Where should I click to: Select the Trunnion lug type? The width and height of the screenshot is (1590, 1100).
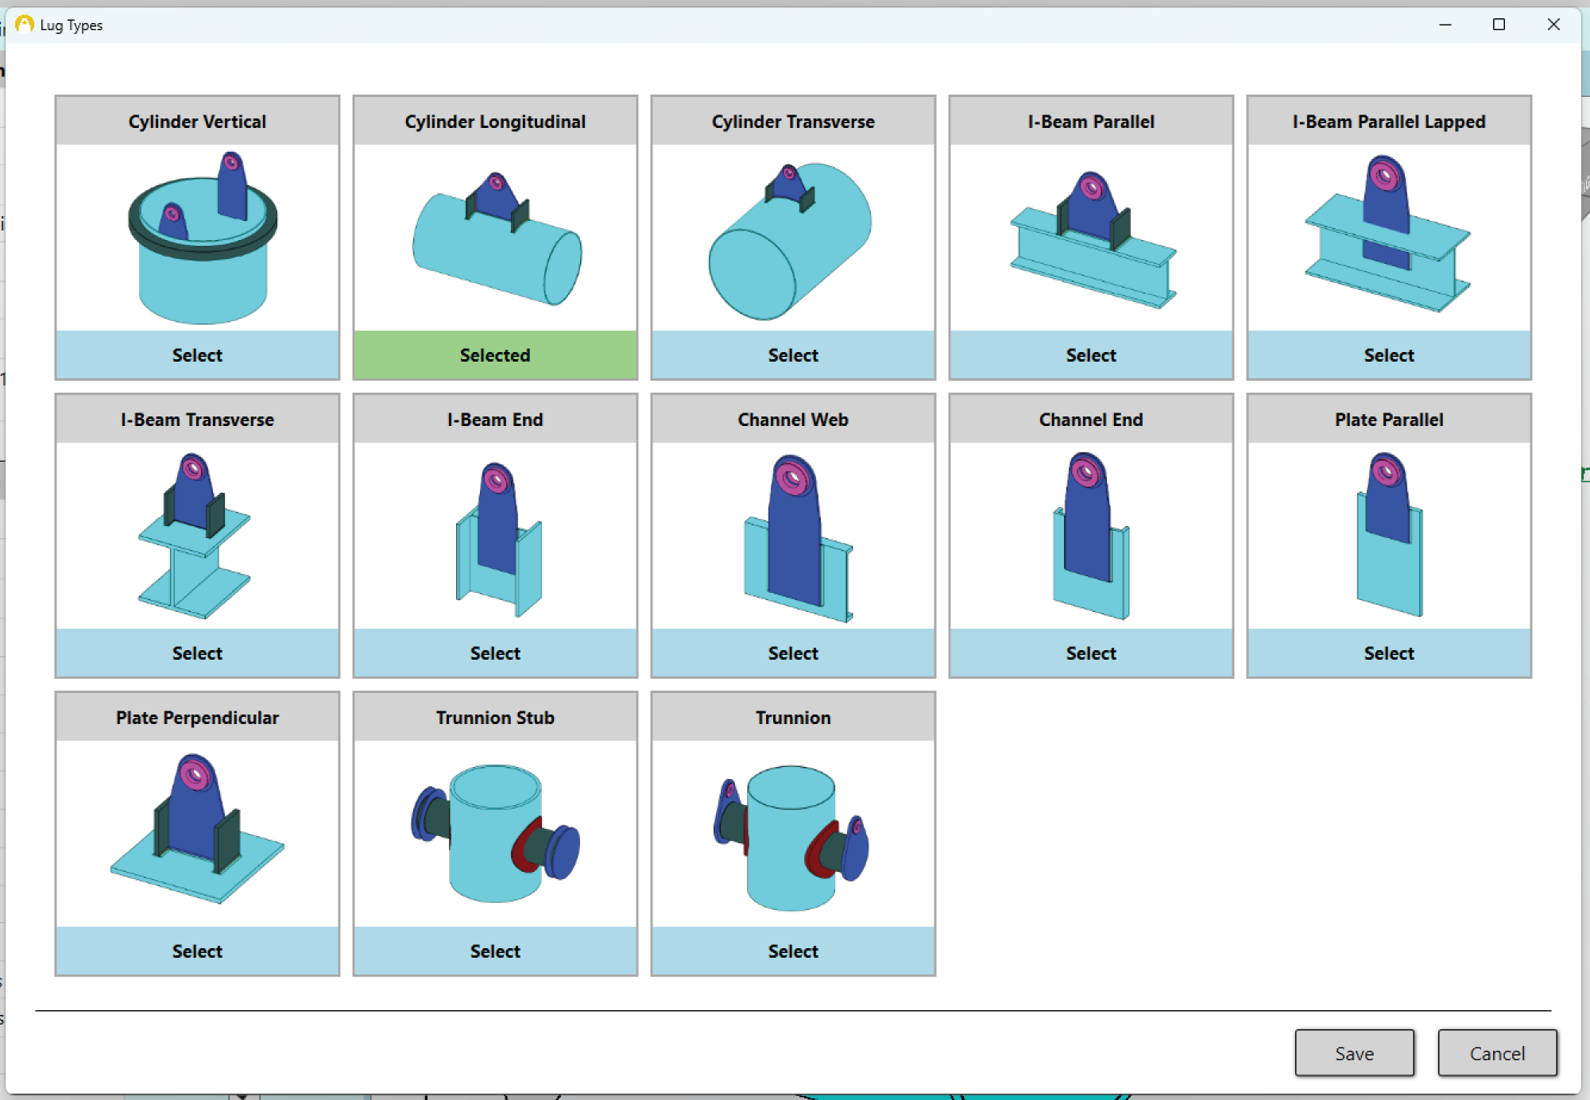pyautogui.click(x=792, y=951)
